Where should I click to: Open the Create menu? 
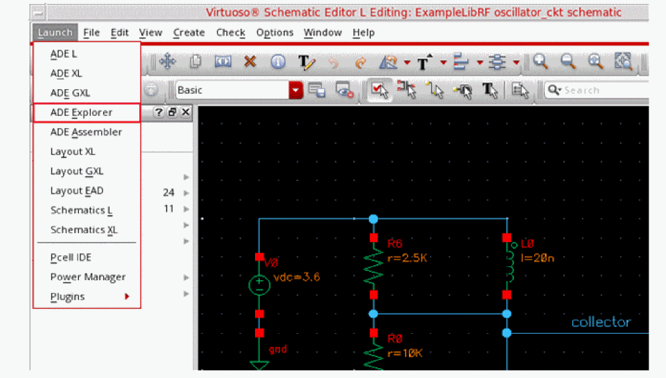coord(189,32)
